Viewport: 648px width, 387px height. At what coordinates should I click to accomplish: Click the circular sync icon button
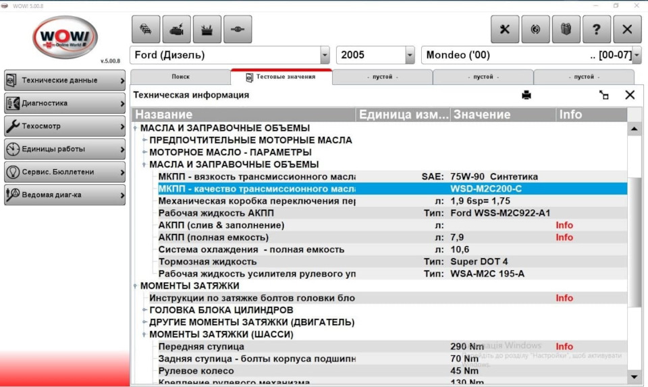535,29
